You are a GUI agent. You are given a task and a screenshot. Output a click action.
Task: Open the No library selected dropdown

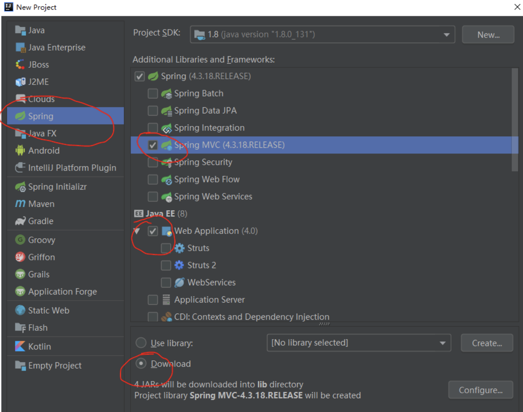tap(359, 343)
